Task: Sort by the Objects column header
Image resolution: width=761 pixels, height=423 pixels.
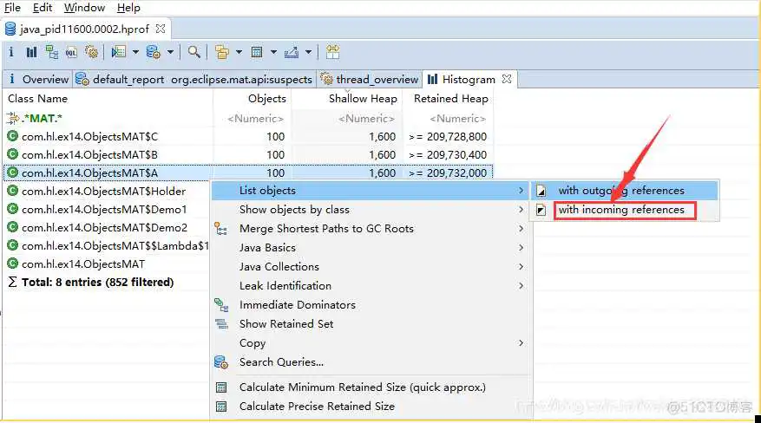Action: tap(267, 98)
